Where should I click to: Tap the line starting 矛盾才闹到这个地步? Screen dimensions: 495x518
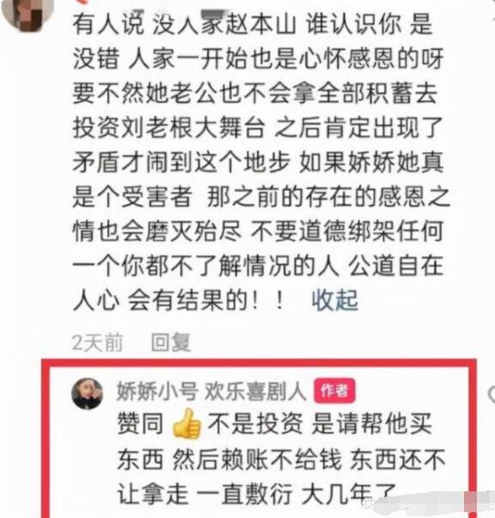click(x=258, y=162)
